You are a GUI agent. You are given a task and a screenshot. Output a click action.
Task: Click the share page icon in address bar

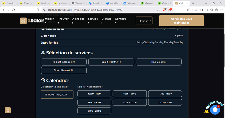[x=158, y=9]
